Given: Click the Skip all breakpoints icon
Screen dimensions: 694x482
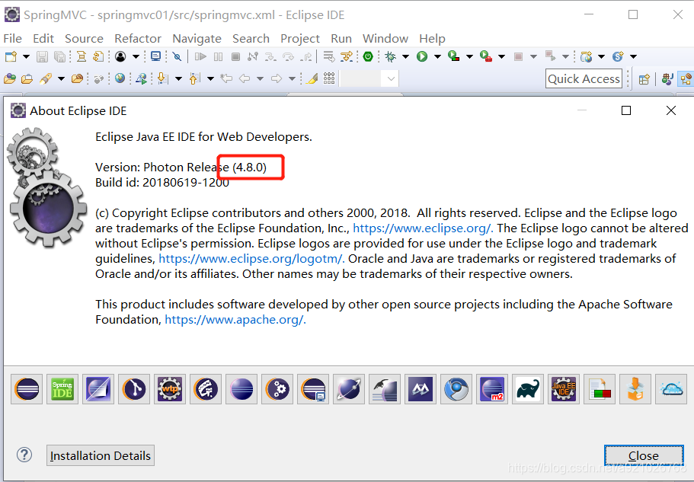Looking at the screenshot, I should pos(177,56).
